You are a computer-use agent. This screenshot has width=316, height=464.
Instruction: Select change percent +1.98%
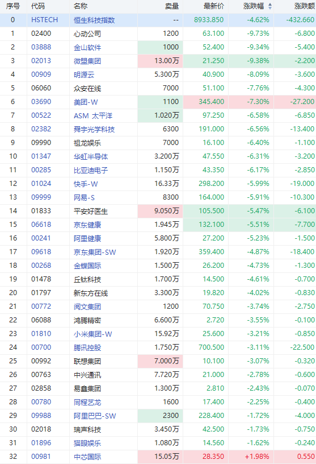pyautogui.click(x=257, y=456)
